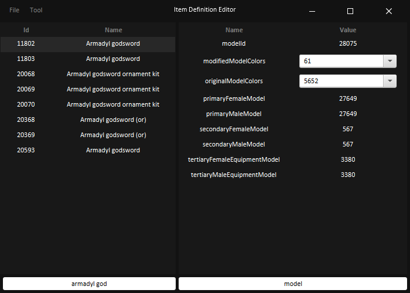410x293 pixels.
Task: Click the Value column header
Action: point(348,30)
